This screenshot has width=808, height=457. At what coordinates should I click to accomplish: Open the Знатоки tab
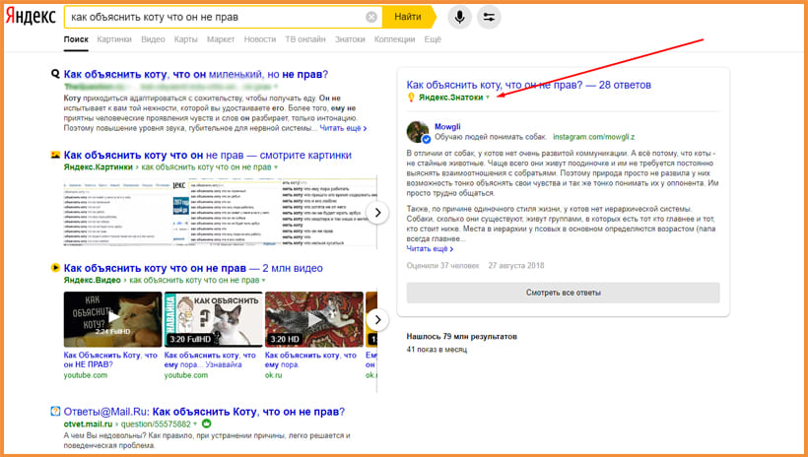[x=350, y=39]
